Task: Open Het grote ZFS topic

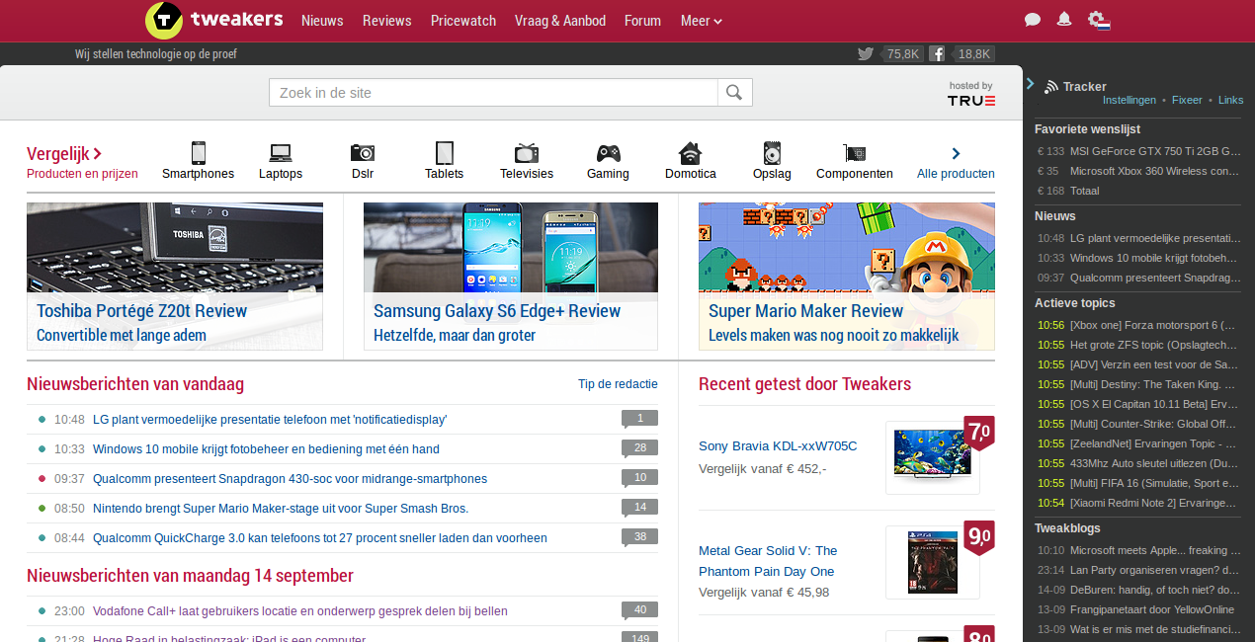Action: 1154,345
